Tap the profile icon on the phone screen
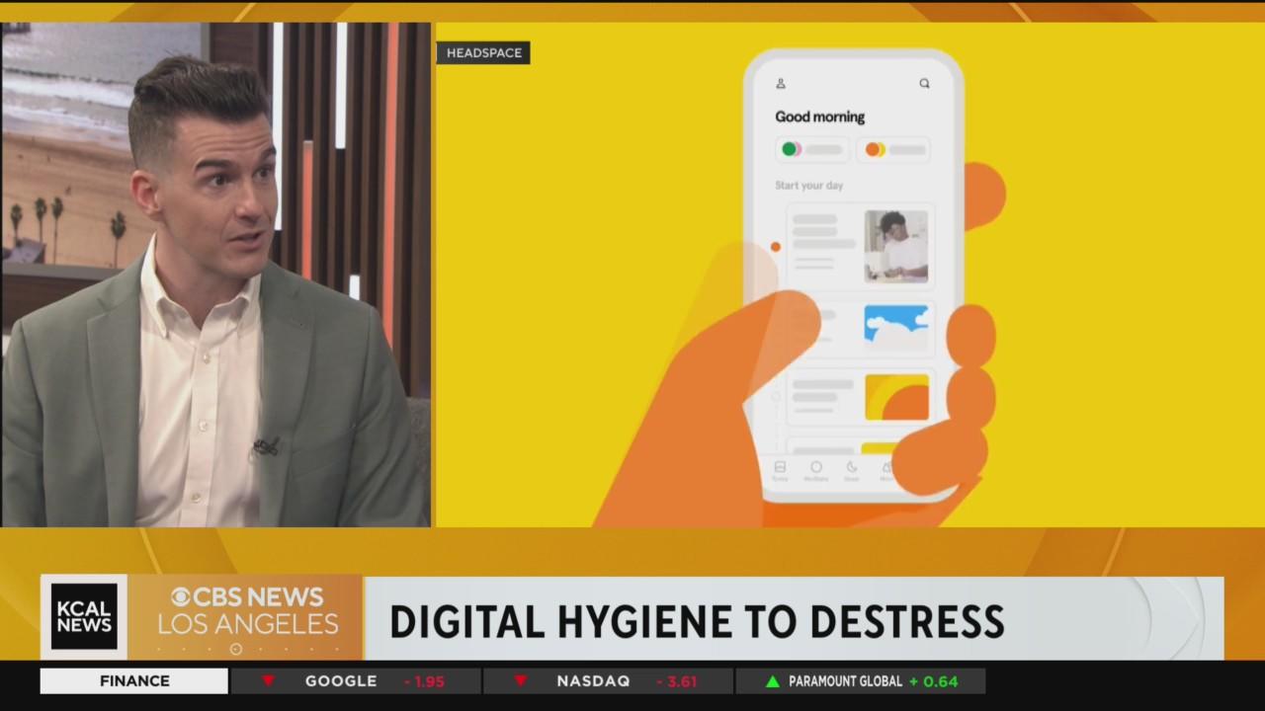This screenshot has width=1265, height=711. pos(781,84)
